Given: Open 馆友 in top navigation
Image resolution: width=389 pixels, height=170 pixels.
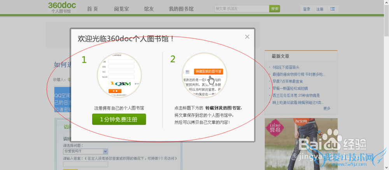Looking at the screenshot, I should (149, 9).
